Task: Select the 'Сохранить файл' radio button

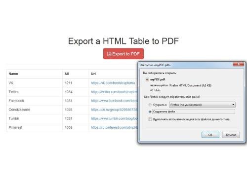Action: 150,111
